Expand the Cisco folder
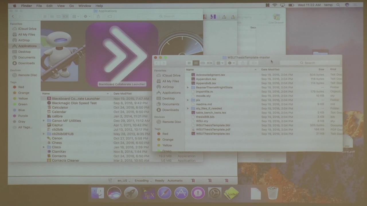367x206 pixels. pos(44,147)
